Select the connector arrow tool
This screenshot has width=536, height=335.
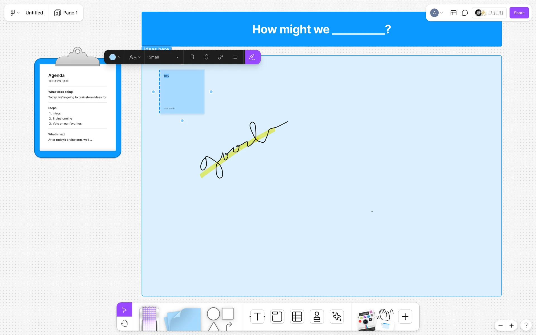pyautogui.click(x=229, y=326)
